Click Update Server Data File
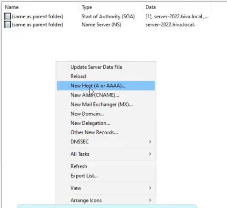The image size is (227, 208). 106,67
